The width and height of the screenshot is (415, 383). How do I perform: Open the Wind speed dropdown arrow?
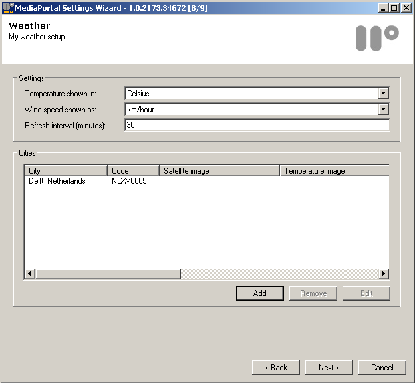pos(383,109)
